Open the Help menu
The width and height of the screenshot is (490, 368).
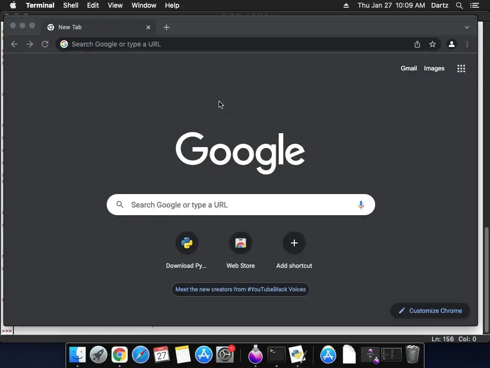tap(172, 5)
